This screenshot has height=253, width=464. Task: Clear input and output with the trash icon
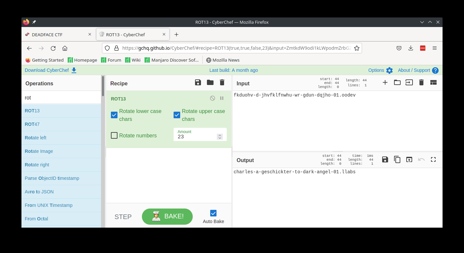pyautogui.click(x=421, y=82)
